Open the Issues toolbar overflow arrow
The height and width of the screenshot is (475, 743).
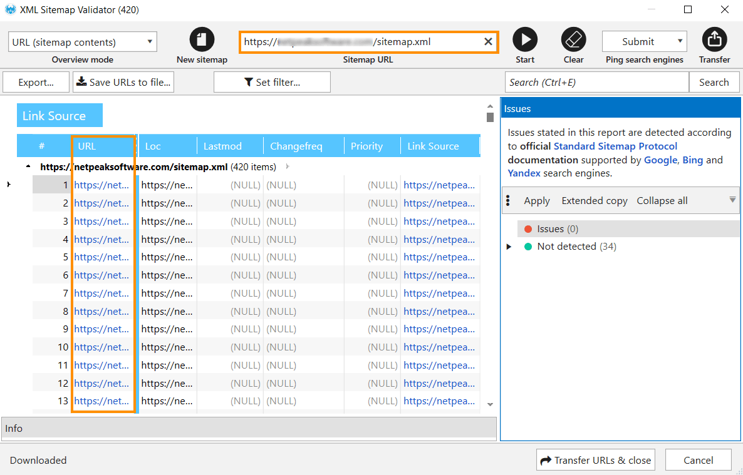tap(732, 200)
